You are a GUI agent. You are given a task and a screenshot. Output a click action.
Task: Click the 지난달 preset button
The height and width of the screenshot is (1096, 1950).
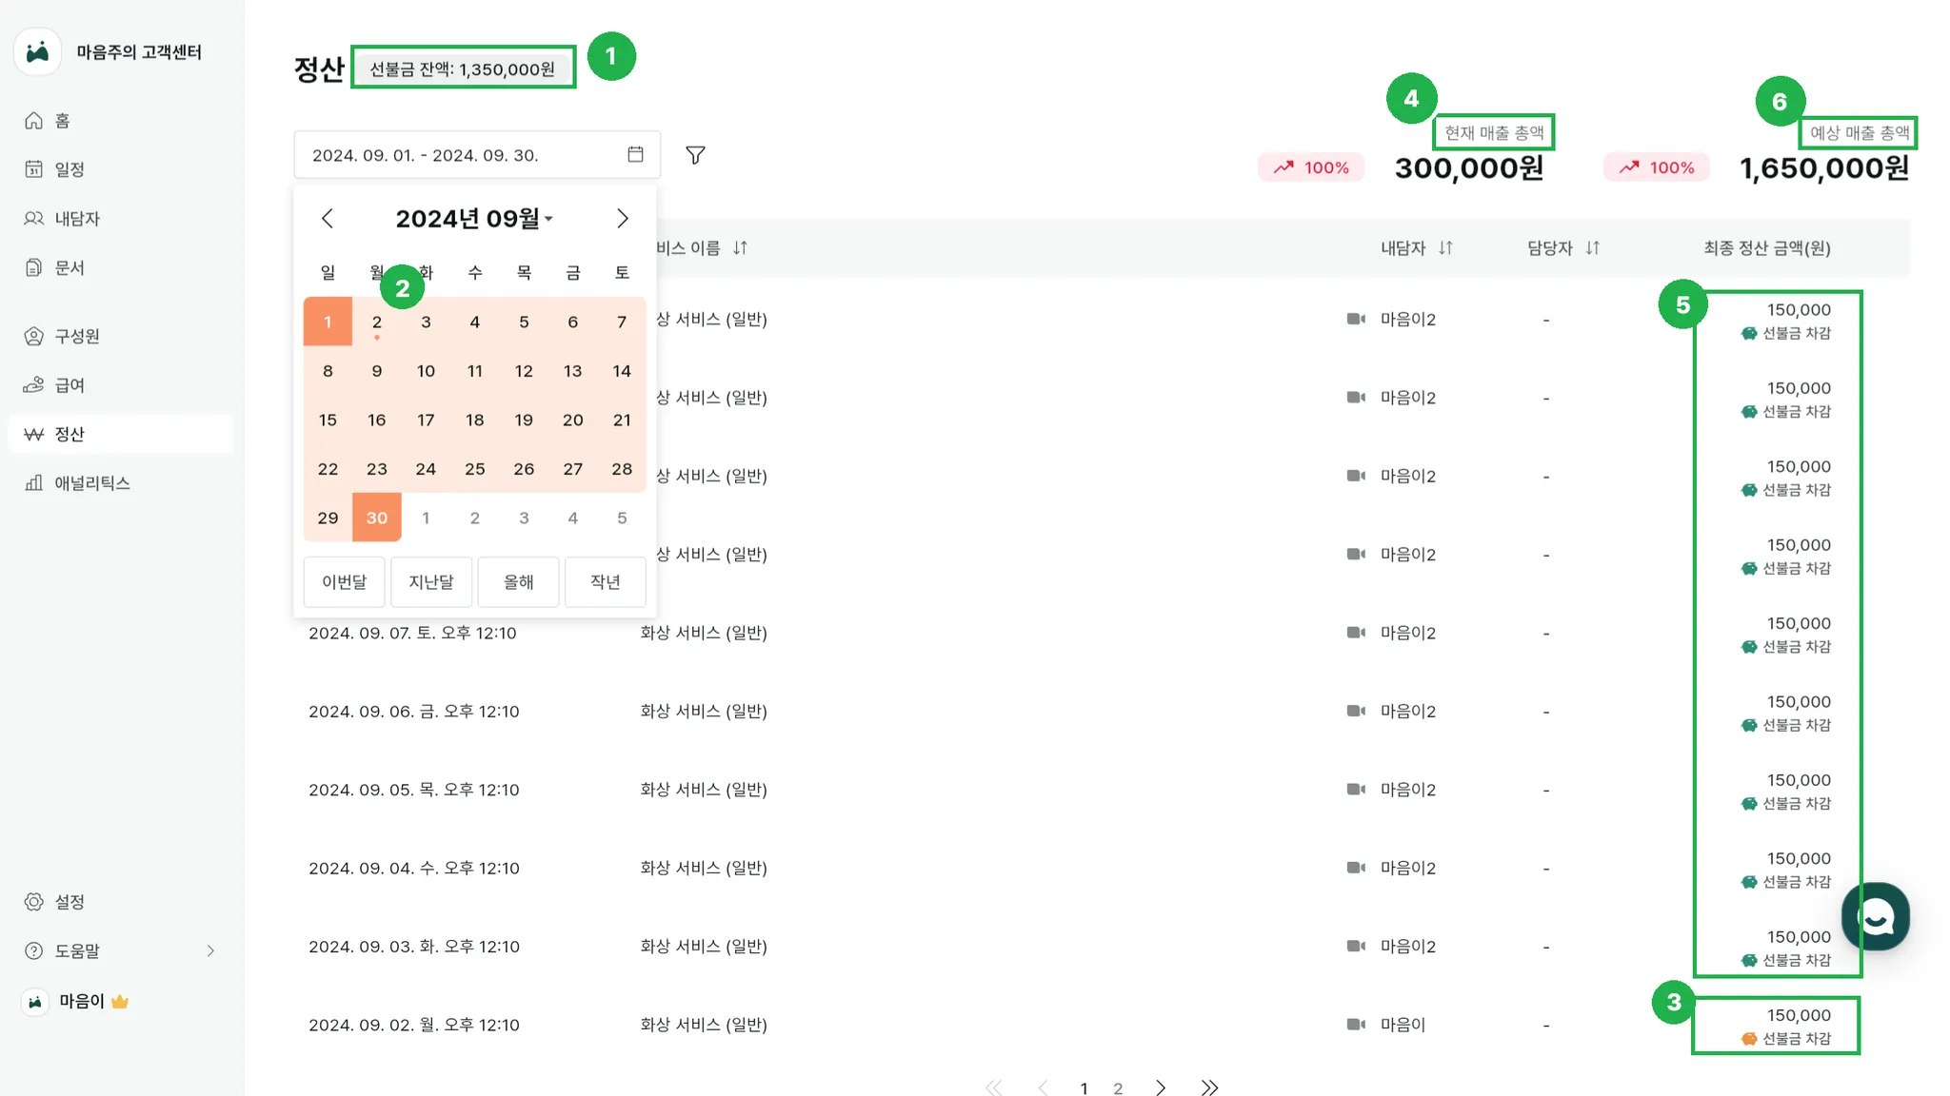coord(431,581)
